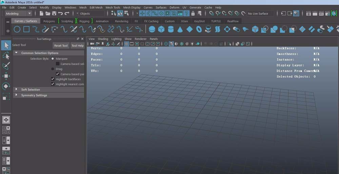Toggle the viewport grid display button
Image resolution: width=339 pixels, height=174 pixels.
tap(126, 44)
